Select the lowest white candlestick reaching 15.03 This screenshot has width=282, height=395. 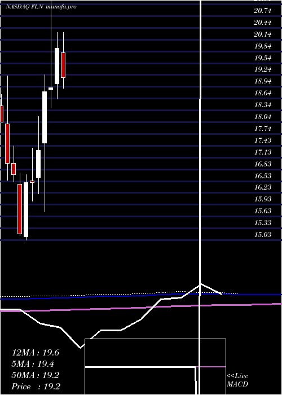pyautogui.click(x=26, y=209)
